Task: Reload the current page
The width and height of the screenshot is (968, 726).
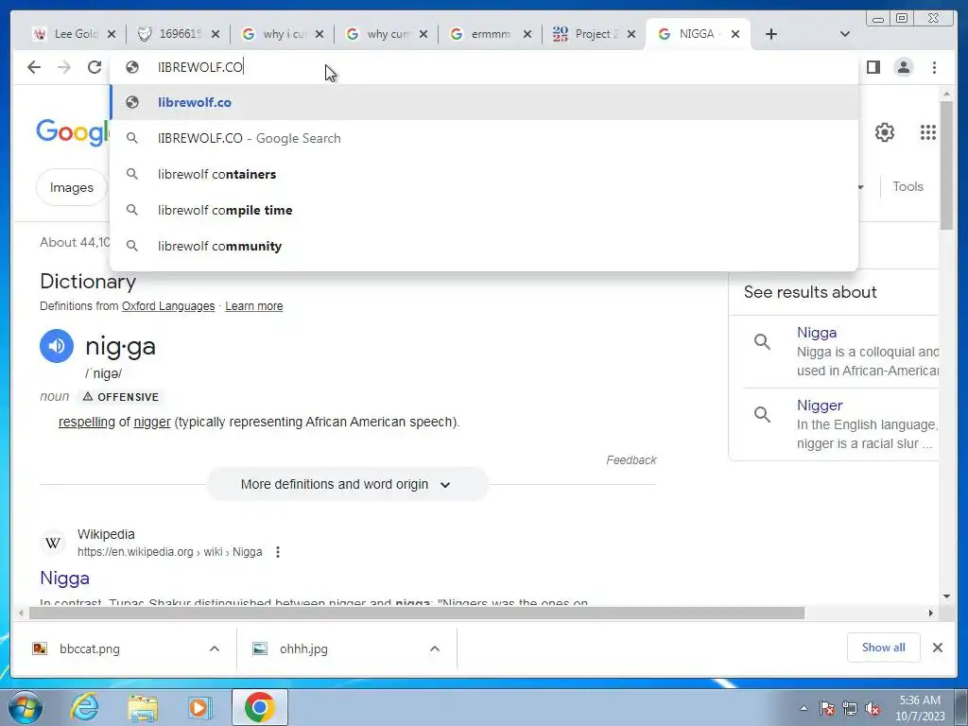Action: click(x=95, y=67)
